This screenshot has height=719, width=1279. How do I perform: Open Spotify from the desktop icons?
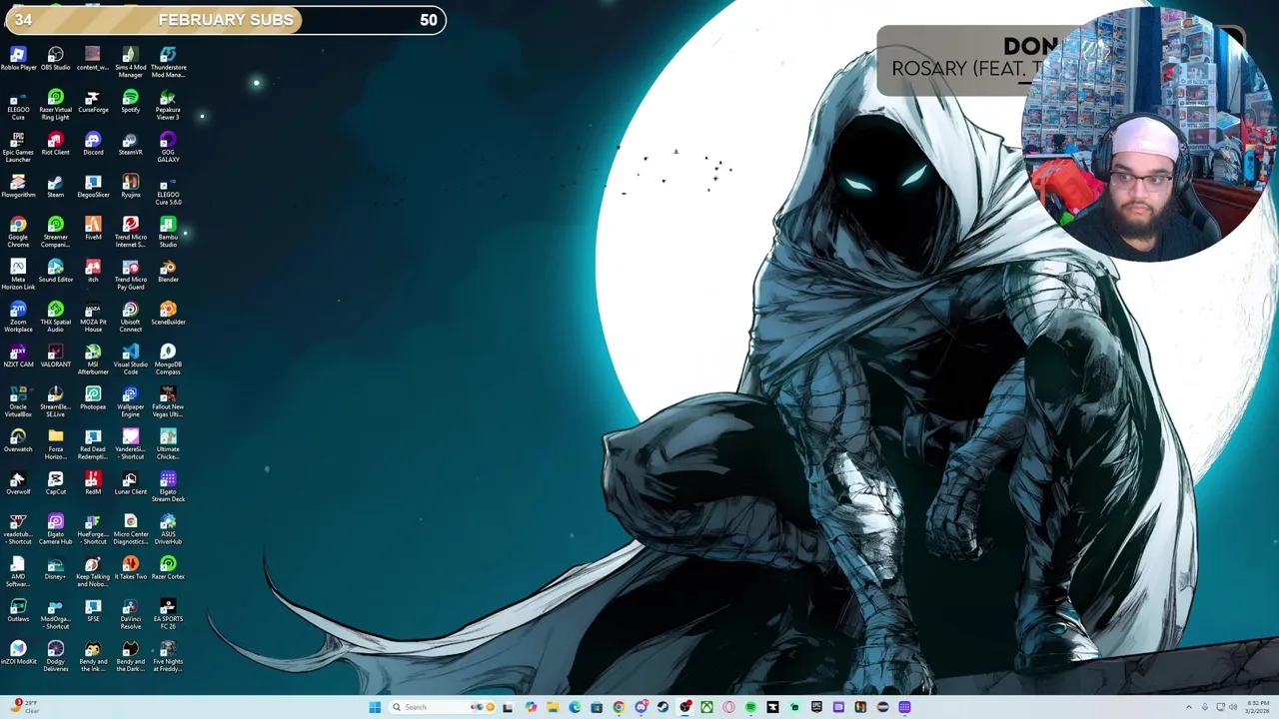pos(131,102)
